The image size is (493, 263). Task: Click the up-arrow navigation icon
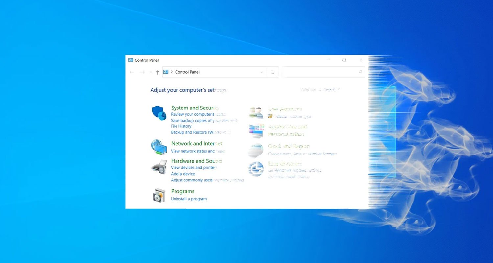click(157, 72)
